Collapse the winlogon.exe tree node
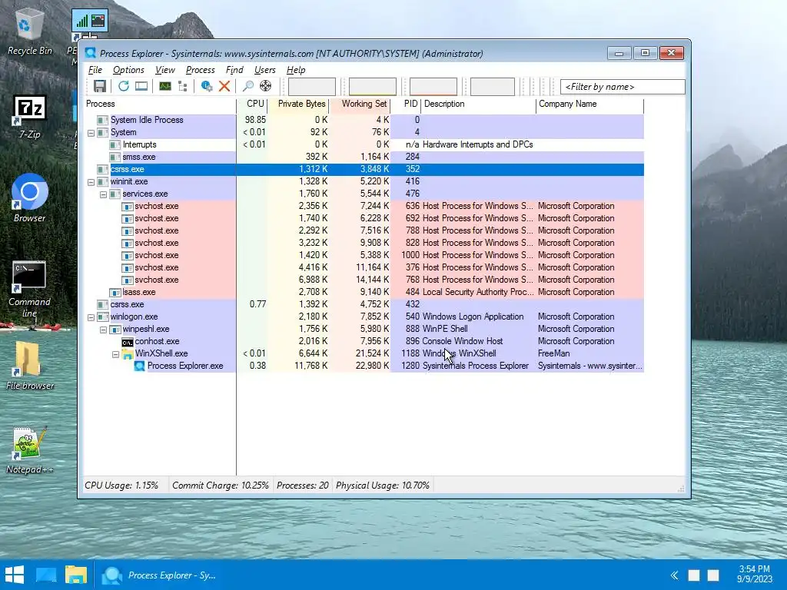This screenshot has width=787, height=590. click(x=91, y=317)
